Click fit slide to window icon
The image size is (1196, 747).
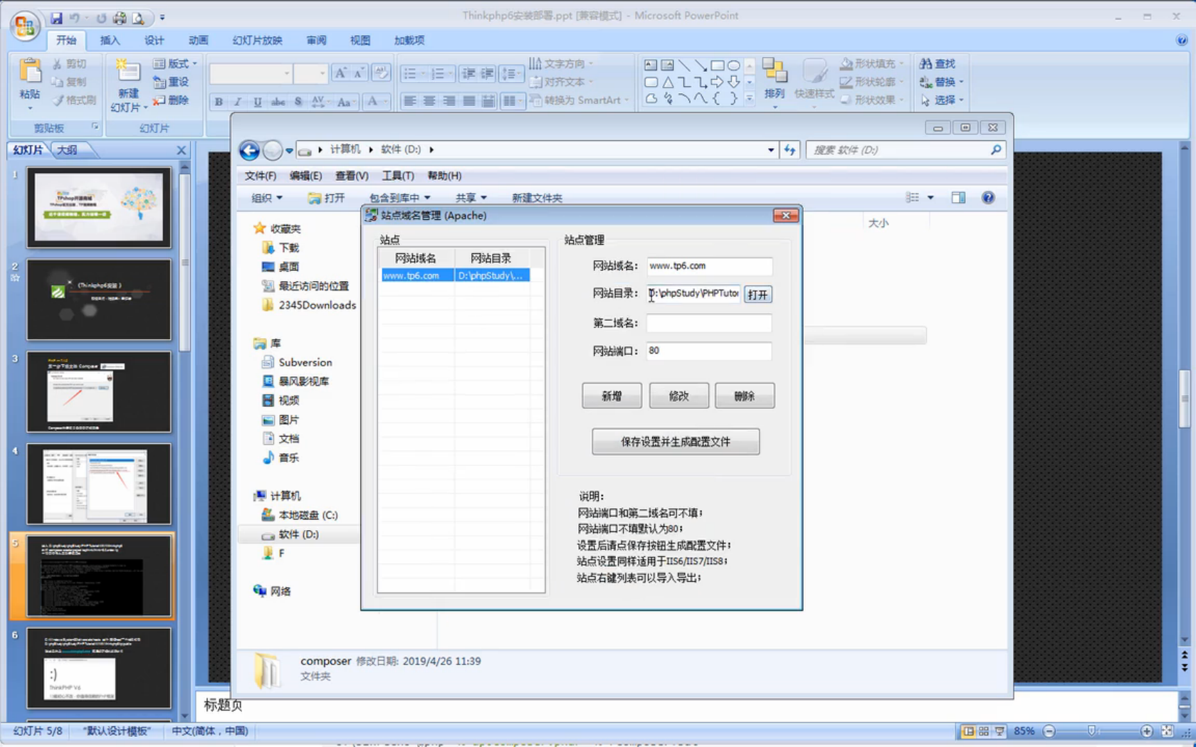(1167, 731)
